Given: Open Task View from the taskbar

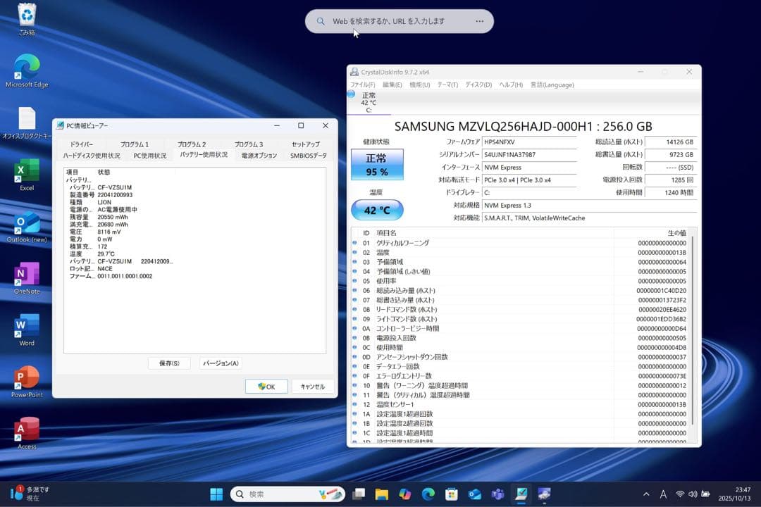Looking at the screenshot, I should tap(359, 494).
